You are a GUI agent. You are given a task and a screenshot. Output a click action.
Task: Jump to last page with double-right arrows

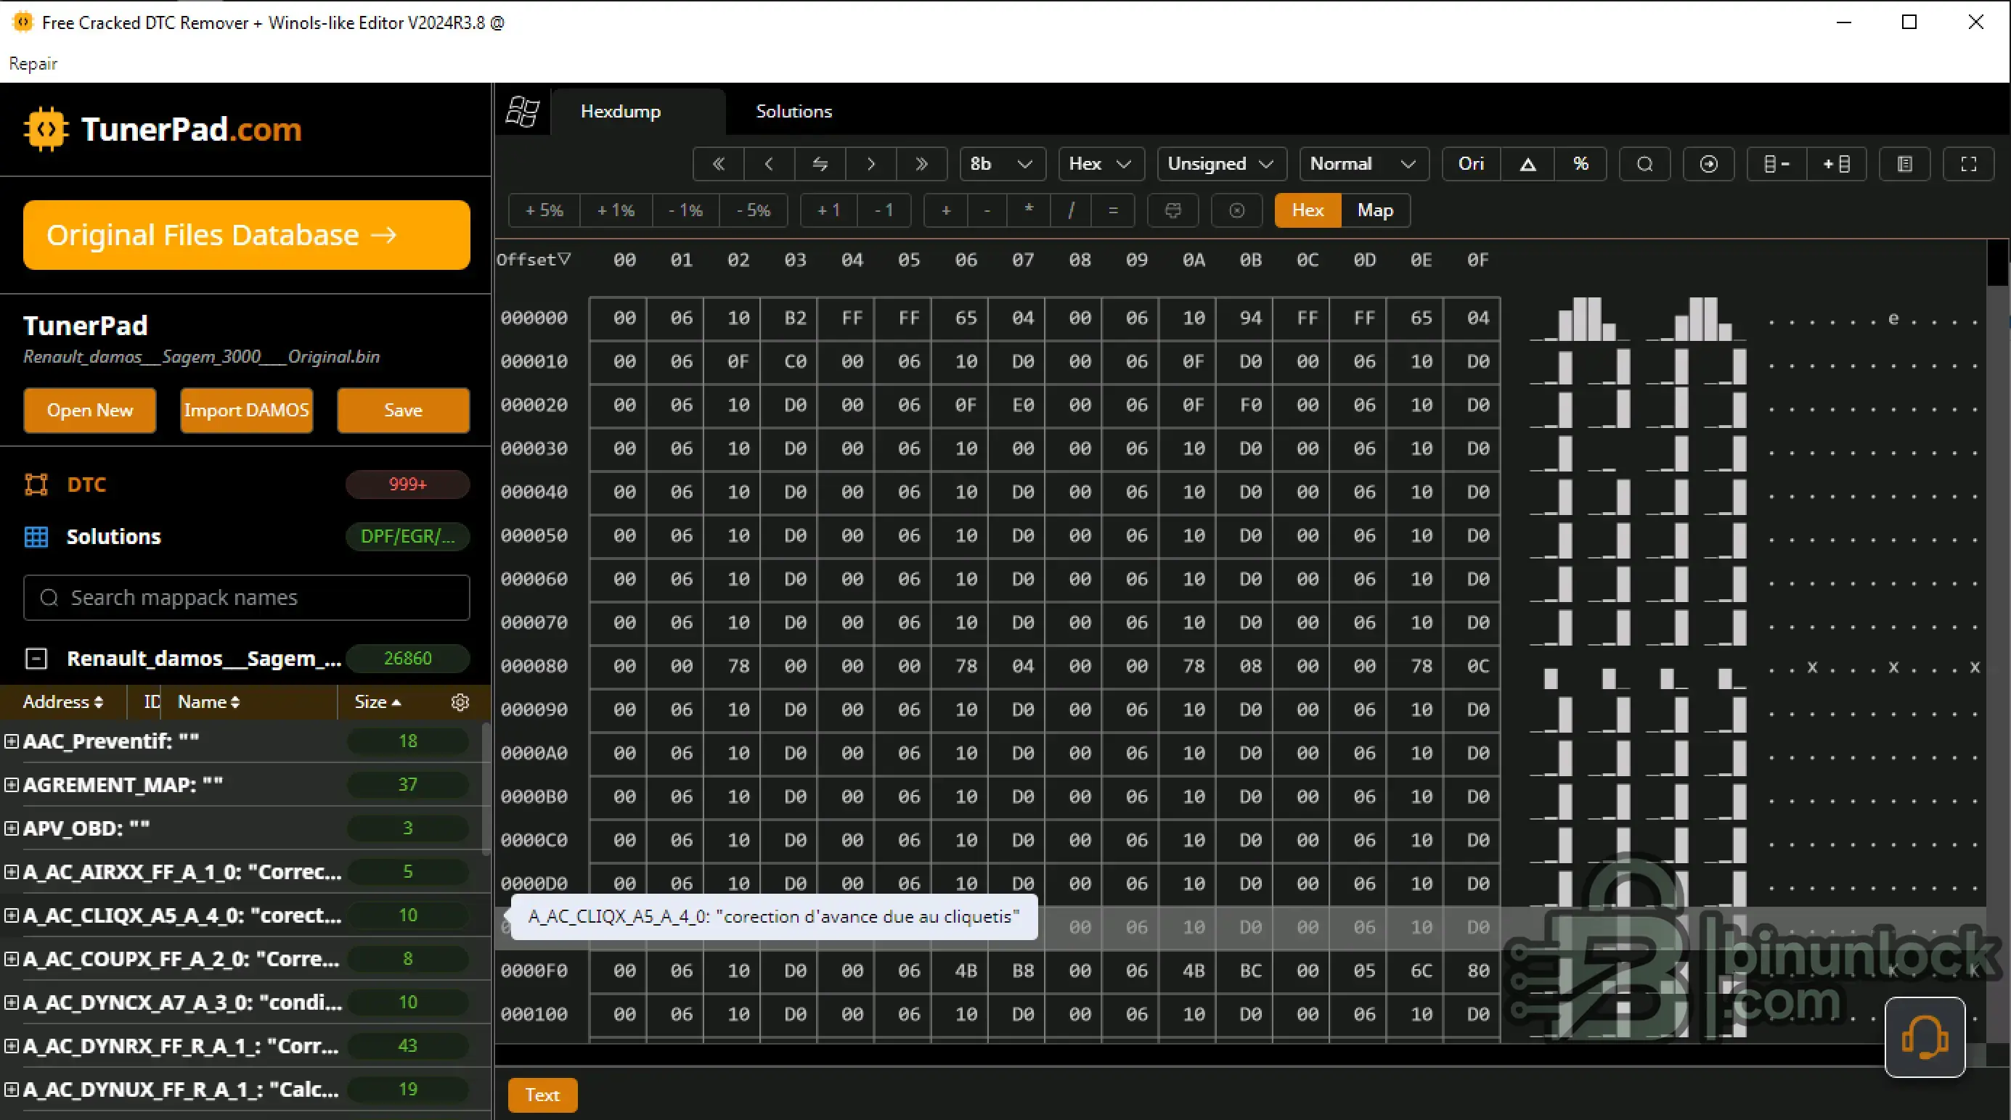[921, 164]
